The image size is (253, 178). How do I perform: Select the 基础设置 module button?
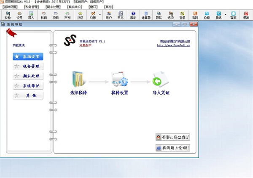28,56
